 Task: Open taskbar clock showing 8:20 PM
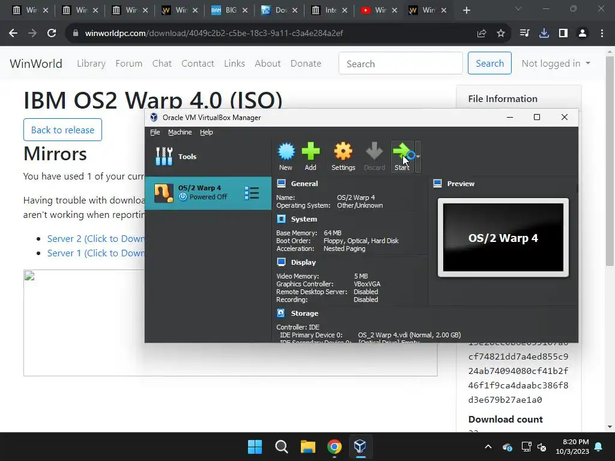click(x=572, y=447)
